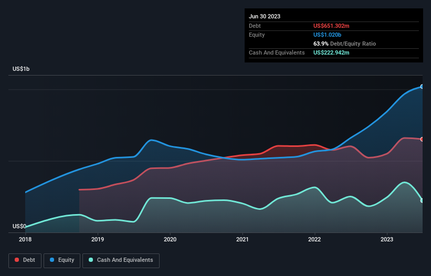The width and height of the screenshot is (431, 276).
Task: Click the teal Cash And Equivalents legend dot
Action: (x=91, y=260)
